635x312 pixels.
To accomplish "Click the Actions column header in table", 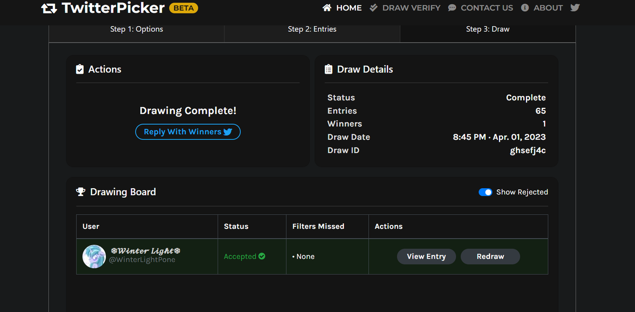I will click(388, 226).
